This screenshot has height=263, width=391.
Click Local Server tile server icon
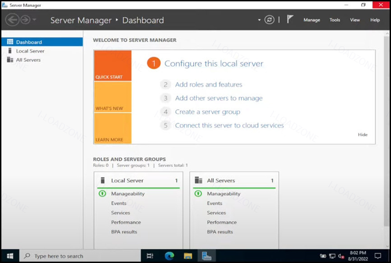[x=102, y=180]
